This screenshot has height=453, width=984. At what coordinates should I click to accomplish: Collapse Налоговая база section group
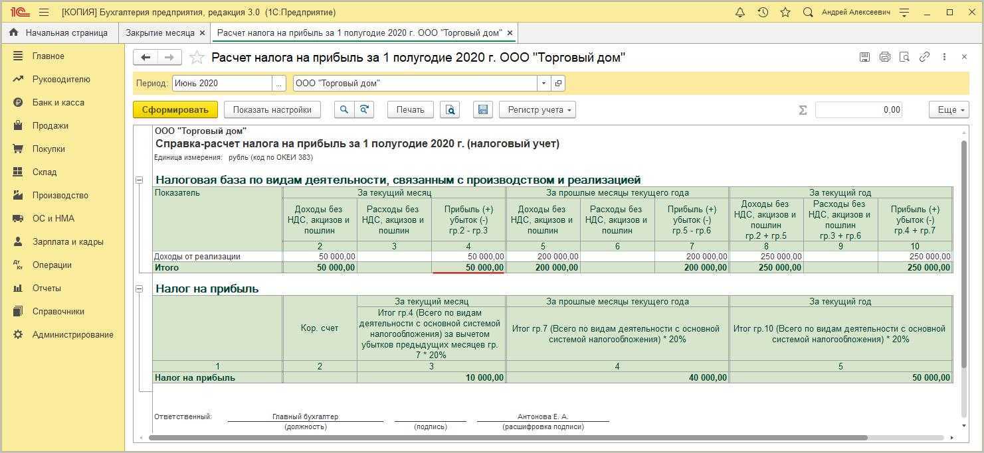pos(140,180)
